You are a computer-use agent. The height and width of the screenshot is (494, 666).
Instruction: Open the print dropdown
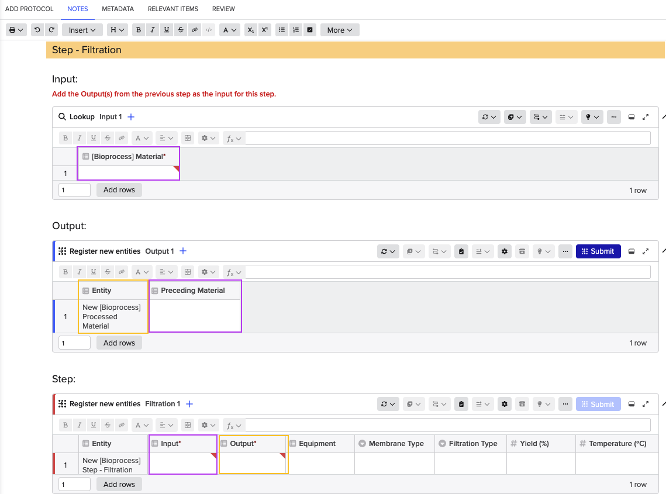pos(16,30)
